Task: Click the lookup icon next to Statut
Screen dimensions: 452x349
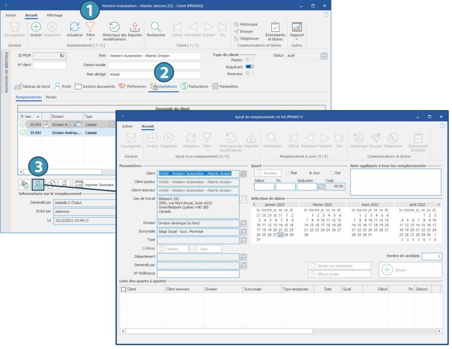Action: [x=324, y=56]
